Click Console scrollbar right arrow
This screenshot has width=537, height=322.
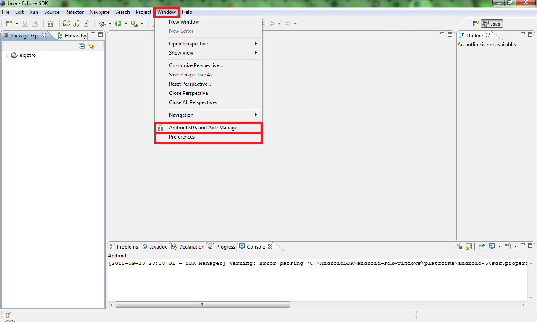click(x=524, y=304)
